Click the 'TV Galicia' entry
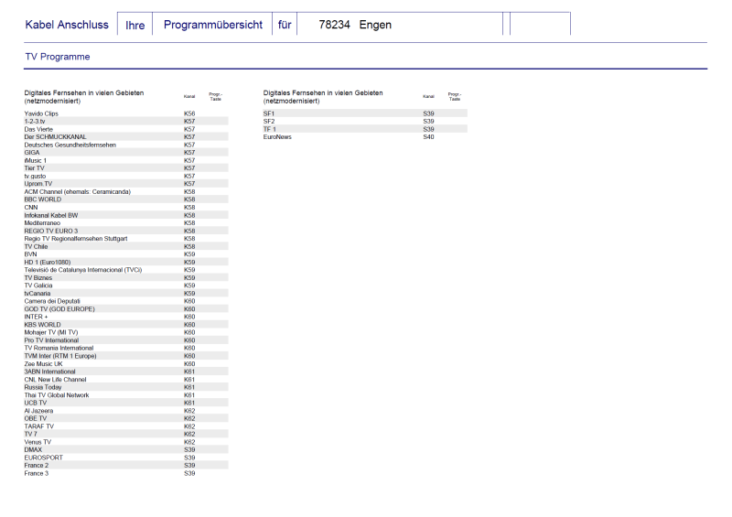The image size is (732, 517). (126, 285)
